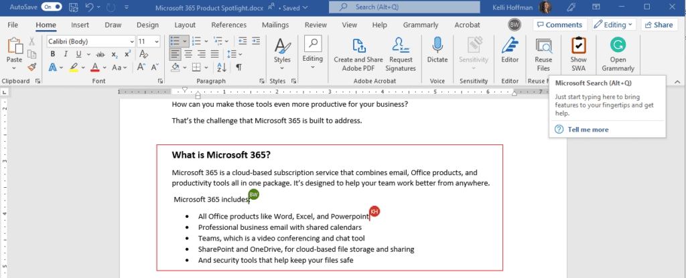
Task: Open the Customize Quick Access Toolbar dropdown
Action: [x=127, y=7]
